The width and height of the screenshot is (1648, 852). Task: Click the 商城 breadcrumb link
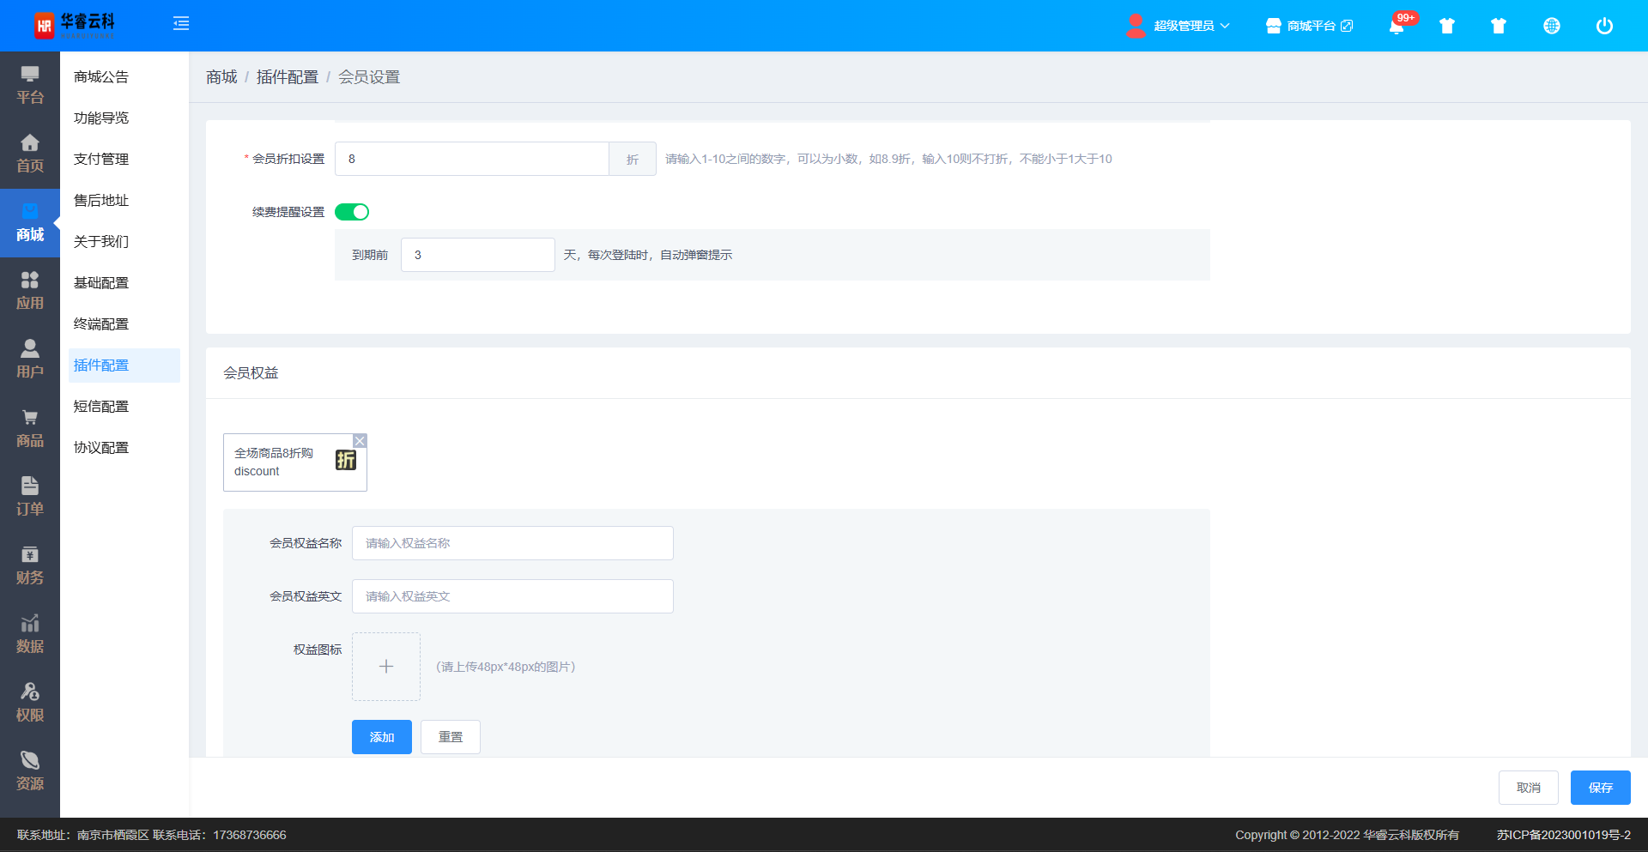[x=221, y=77]
